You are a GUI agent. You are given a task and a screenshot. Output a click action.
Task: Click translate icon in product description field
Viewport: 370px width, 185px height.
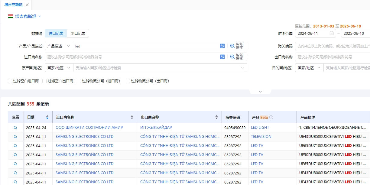tap(222, 46)
